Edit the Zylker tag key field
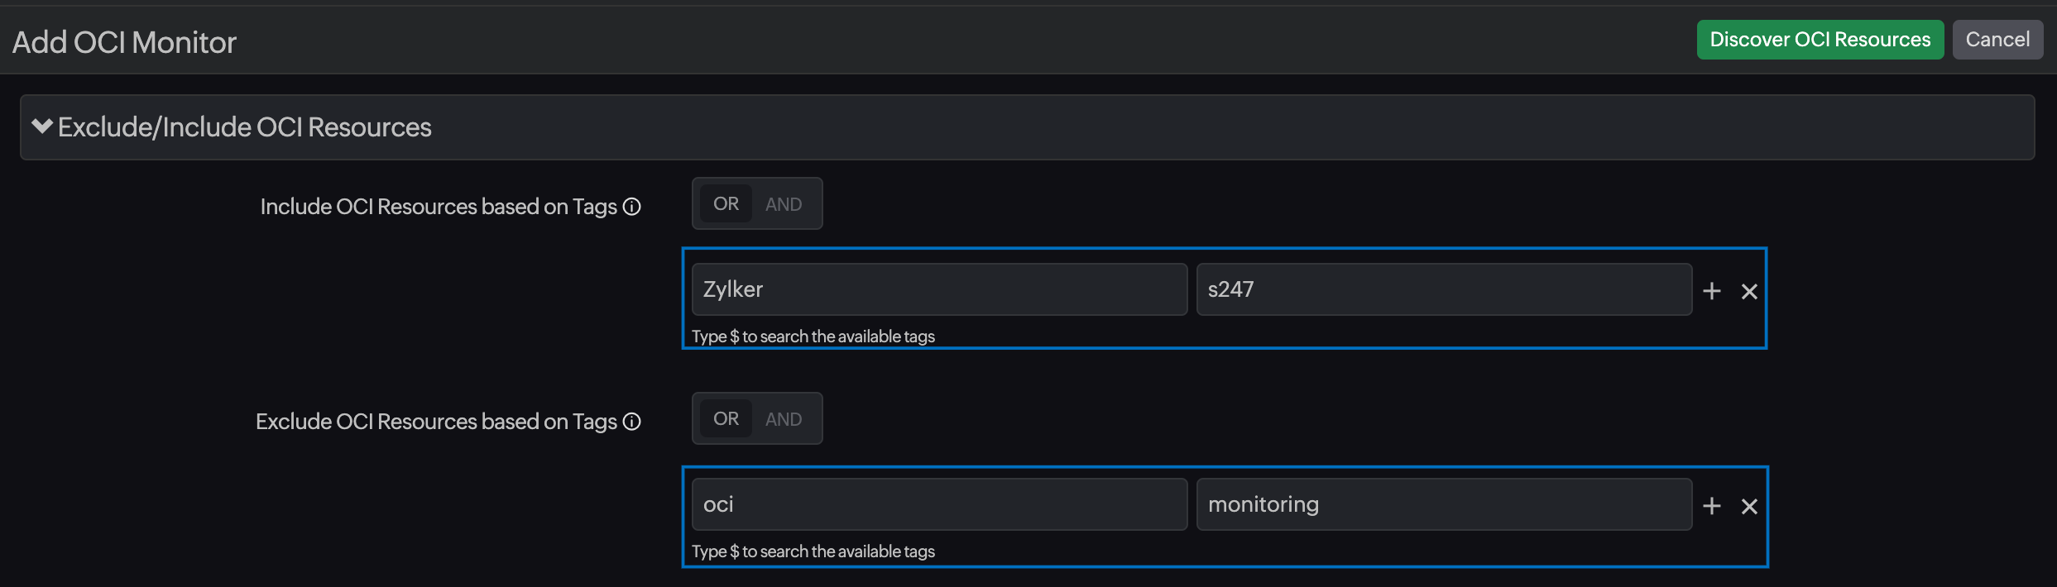2057x587 pixels. (x=938, y=289)
